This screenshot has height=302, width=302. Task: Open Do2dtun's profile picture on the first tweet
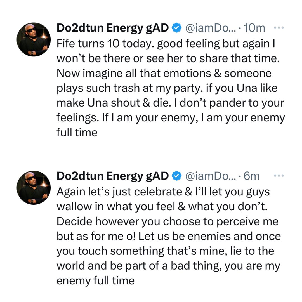pos(34,38)
